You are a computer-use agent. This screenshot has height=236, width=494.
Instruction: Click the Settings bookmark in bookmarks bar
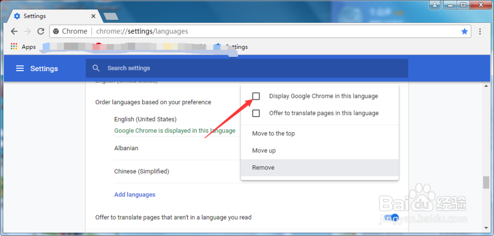[231, 46]
